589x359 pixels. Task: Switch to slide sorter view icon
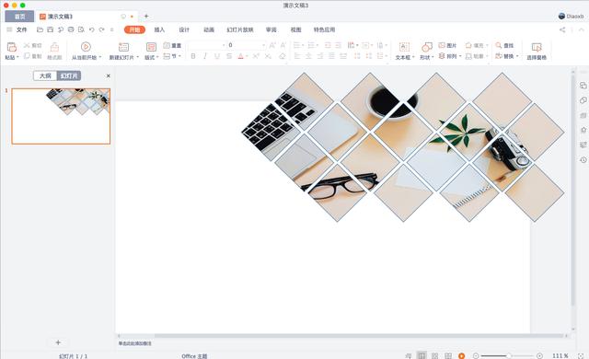[x=434, y=355]
